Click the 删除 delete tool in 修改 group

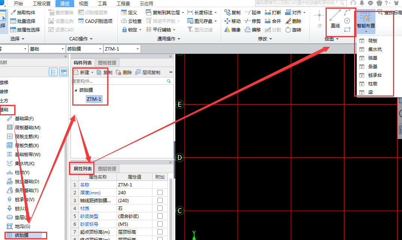tap(293, 21)
